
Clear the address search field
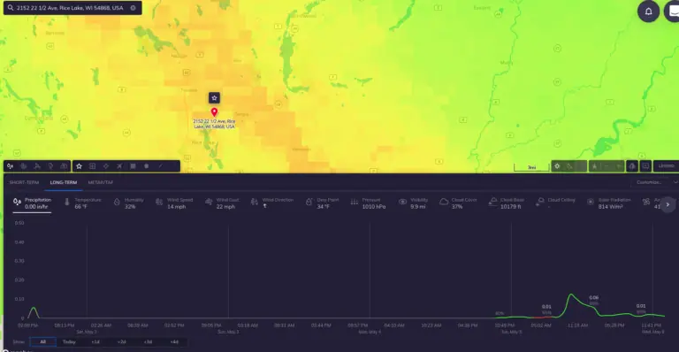point(133,8)
